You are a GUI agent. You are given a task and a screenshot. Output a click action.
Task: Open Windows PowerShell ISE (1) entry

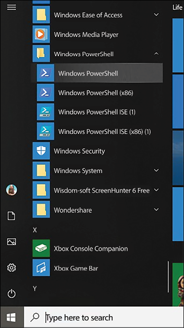pos(97,112)
